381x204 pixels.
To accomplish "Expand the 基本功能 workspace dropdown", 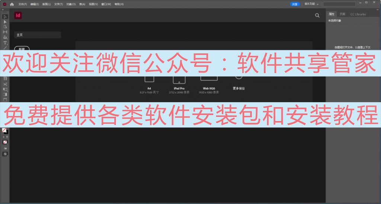I will [x=311, y=4].
